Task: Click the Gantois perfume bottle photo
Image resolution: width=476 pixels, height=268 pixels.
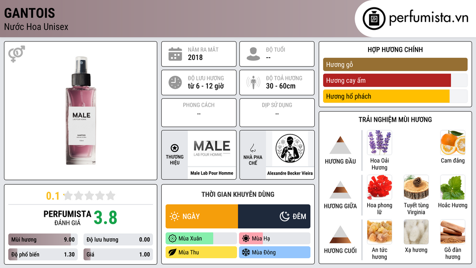Action: 81,111
